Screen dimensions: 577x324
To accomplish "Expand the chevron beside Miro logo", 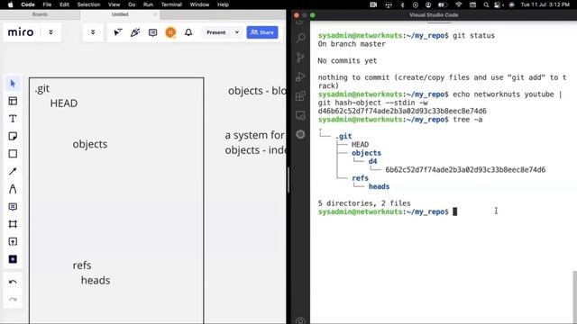I will (50, 32).
